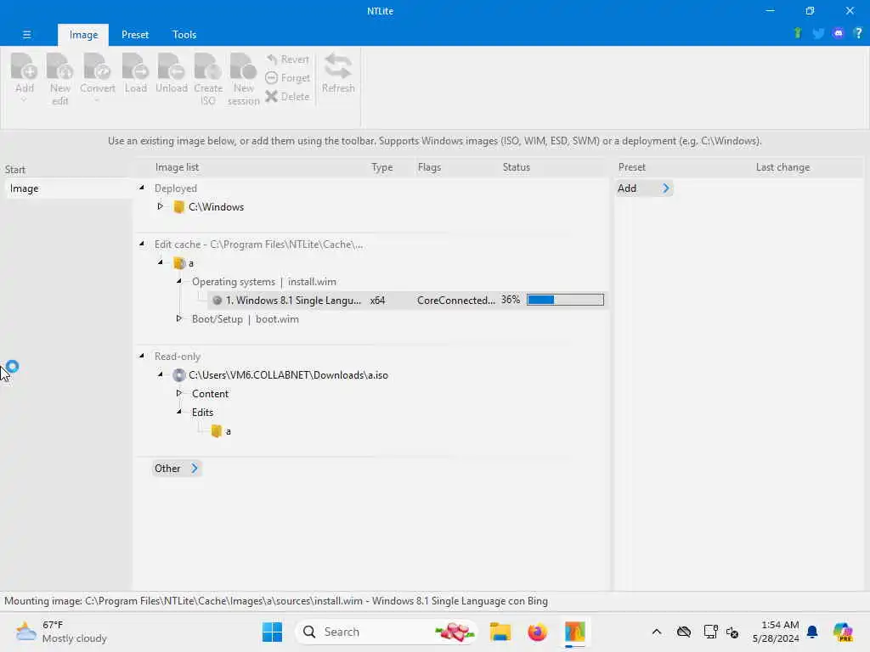
Task: Collapse the a.iso tree node
Action: [x=161, y=374]
